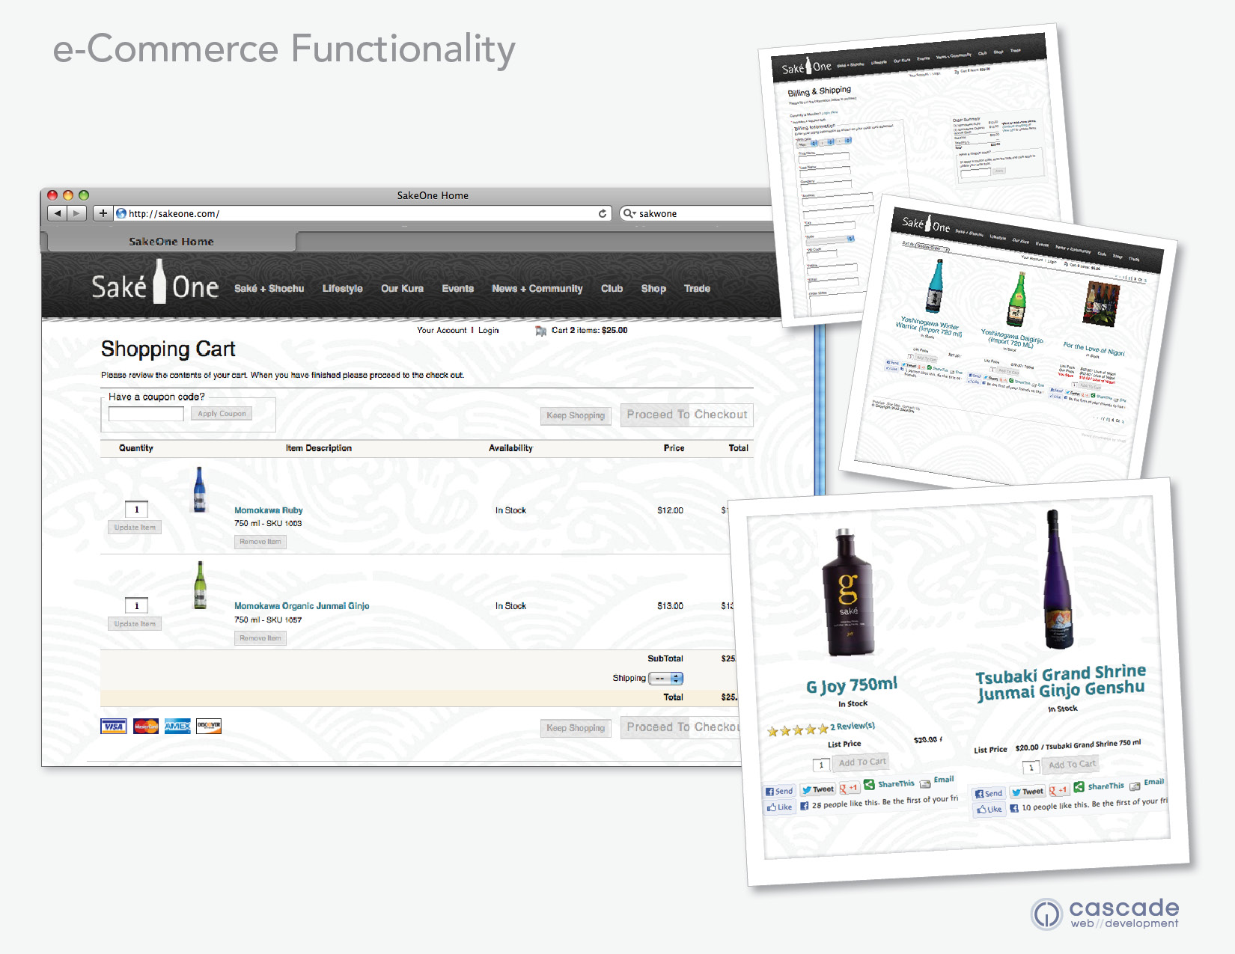Click the shopping cart icon next to Cart

(541, 331)
